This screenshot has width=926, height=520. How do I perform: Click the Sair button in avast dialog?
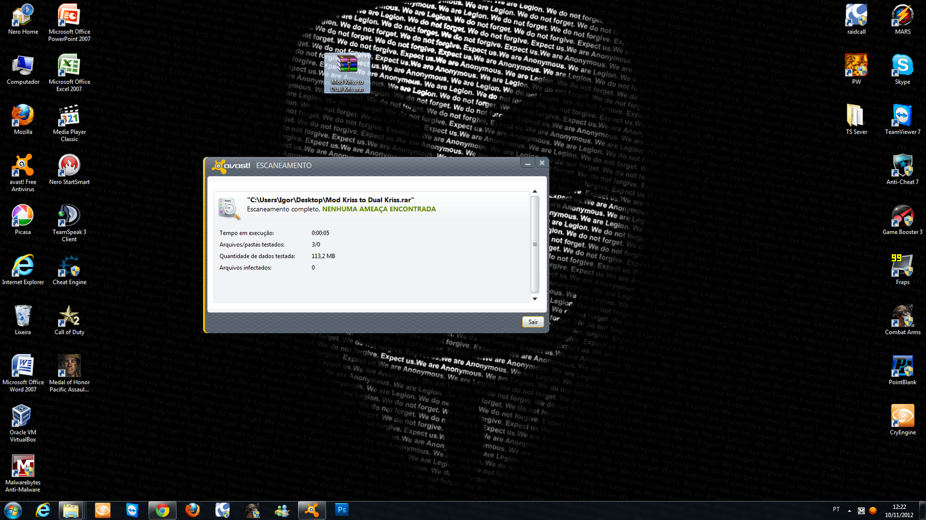pos(533,322)
